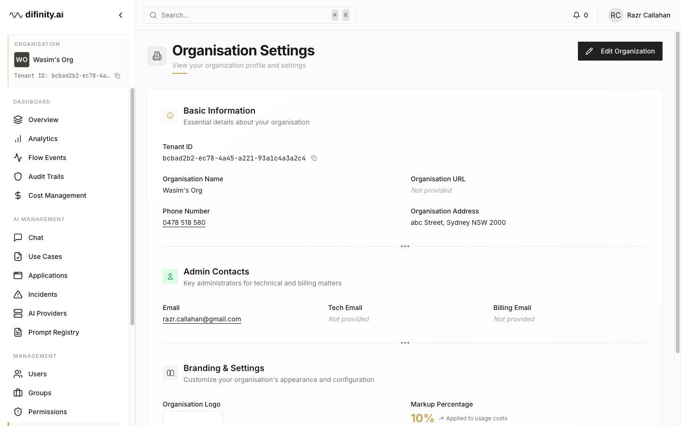Click the main page vertical scrollbar
This screenshot has width=681, height=426.
point(677,192)
